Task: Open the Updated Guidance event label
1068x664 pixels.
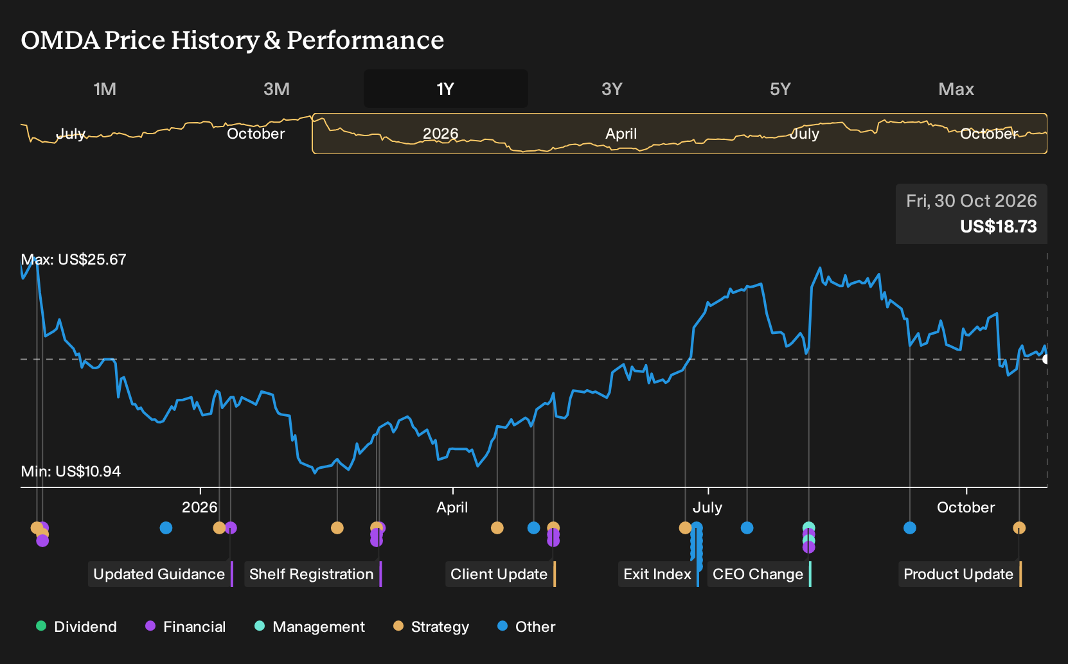Action: 161,574
